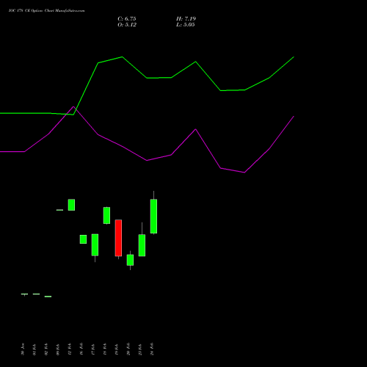Click the high value 'H: 7.19'
Viewport: 367px width, 367px height.
(x=186, y=19)
